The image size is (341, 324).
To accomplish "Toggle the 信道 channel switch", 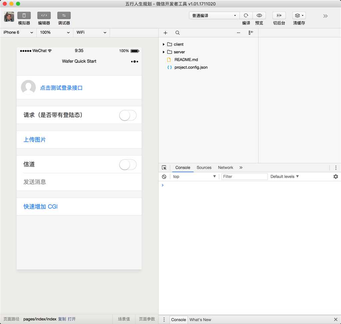I will (x=128, y=164).
